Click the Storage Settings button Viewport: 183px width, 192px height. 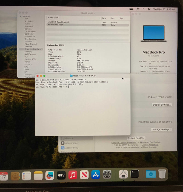(161, 129)
